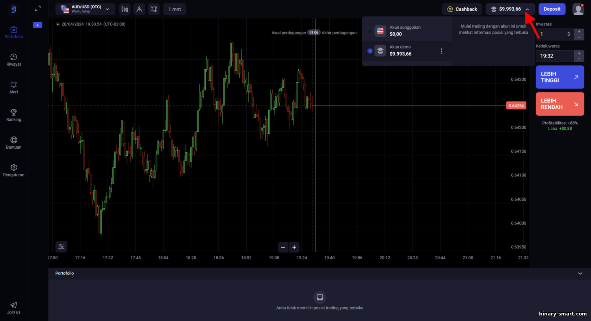Open Akun demo three-dot options

(x=441, y=51)
